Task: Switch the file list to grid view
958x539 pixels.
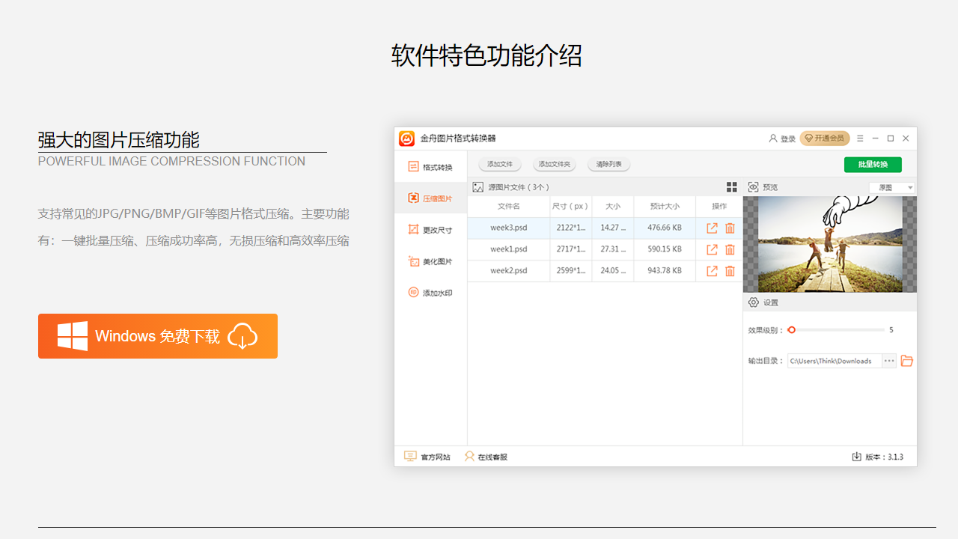Action: click(731, 186)
